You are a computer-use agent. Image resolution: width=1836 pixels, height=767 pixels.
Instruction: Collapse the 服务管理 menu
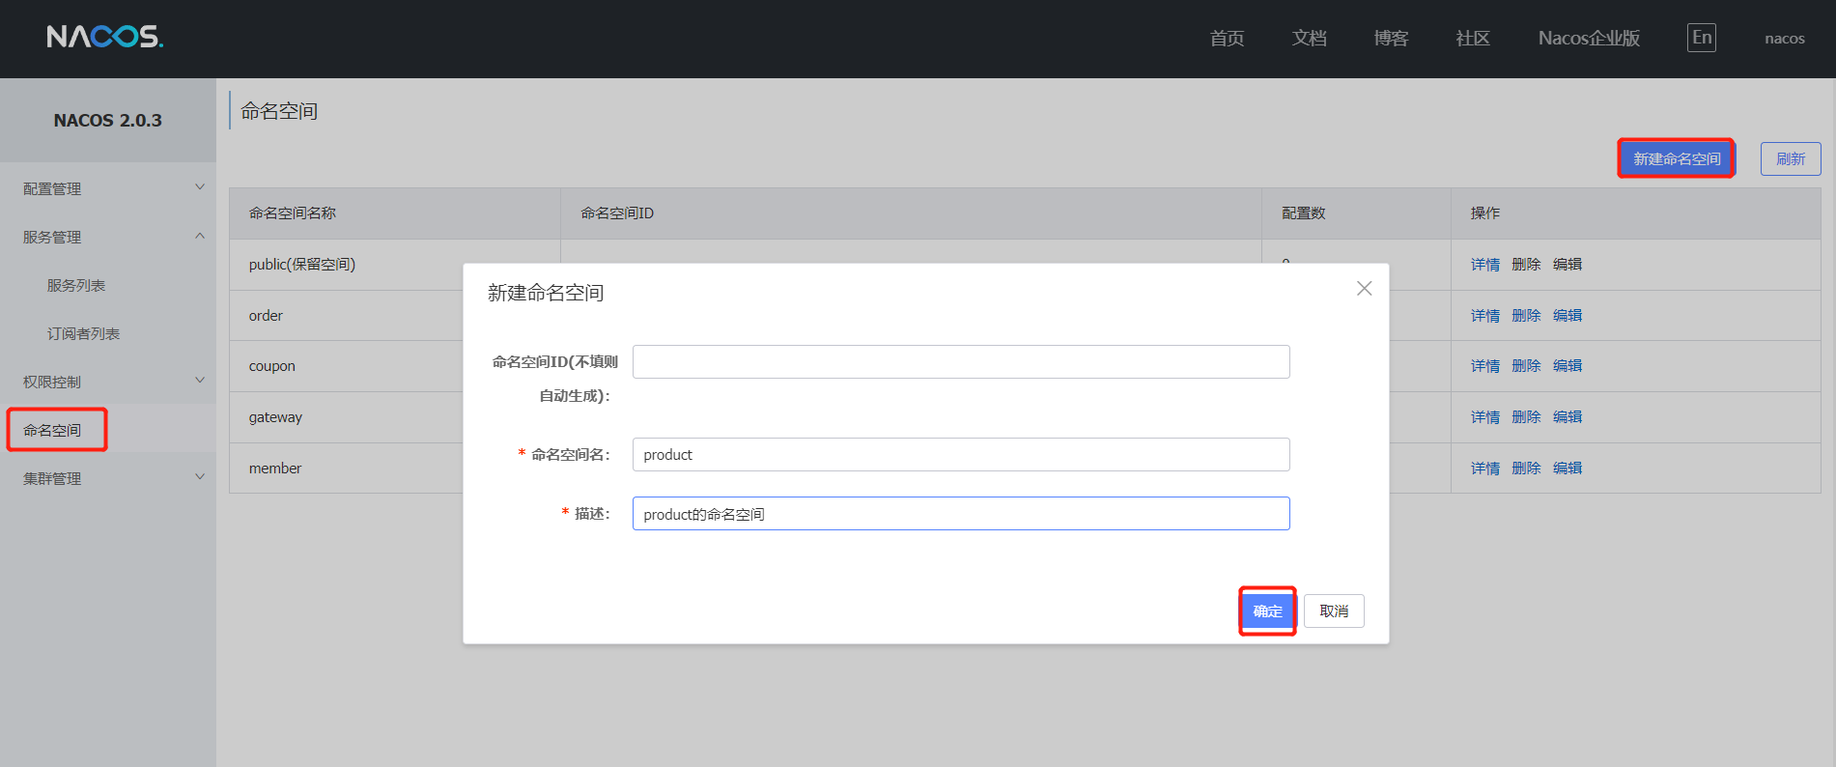pos(108,237)
